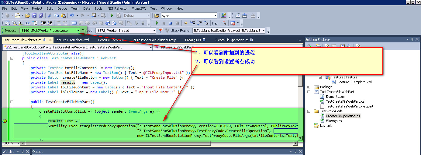The height and width of the screenshot is (155, 421).
Task: Open the VisualSVN menu
Action: [139, 8]
